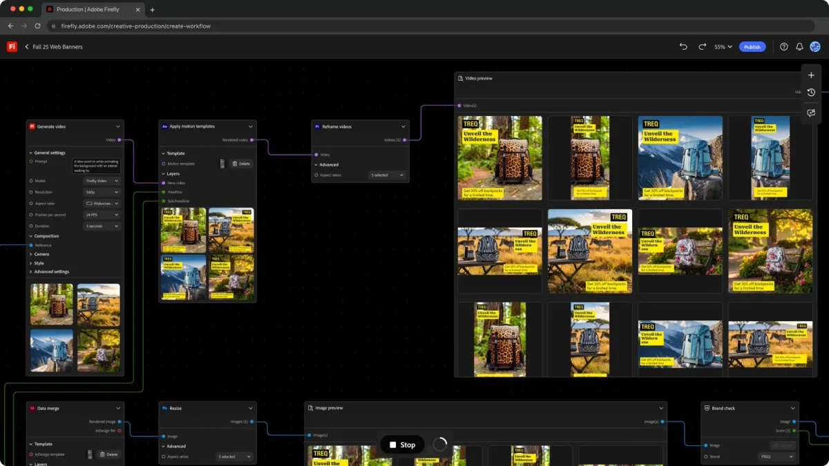829x466 pixels.
Task: Click the back arrow beside Fall 25 Web Banners
Action: tap(27, 47)
